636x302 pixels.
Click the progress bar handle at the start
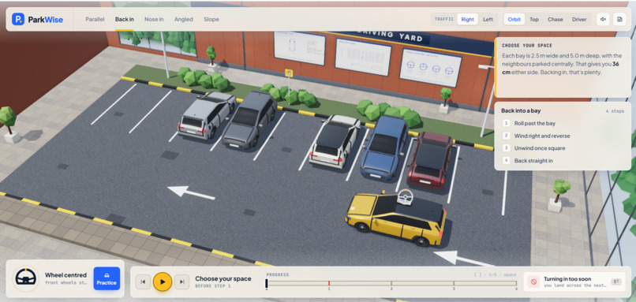point(267,283)
